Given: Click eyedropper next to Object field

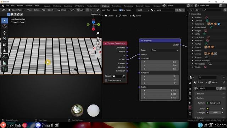Looking at the screenshot, I should pos(123,76).
